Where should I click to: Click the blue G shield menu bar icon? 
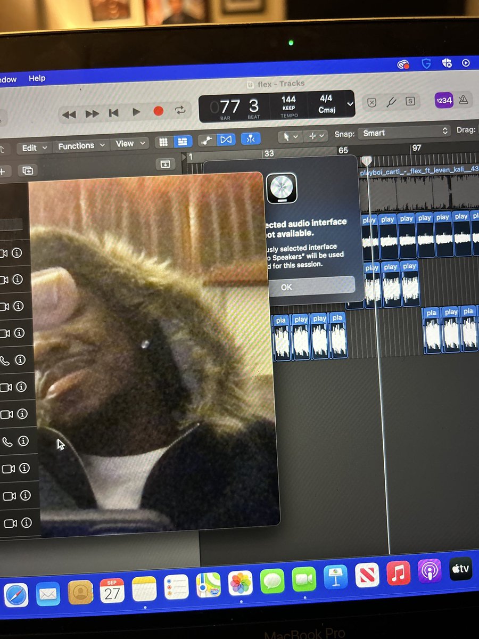[x=426, y=64]
